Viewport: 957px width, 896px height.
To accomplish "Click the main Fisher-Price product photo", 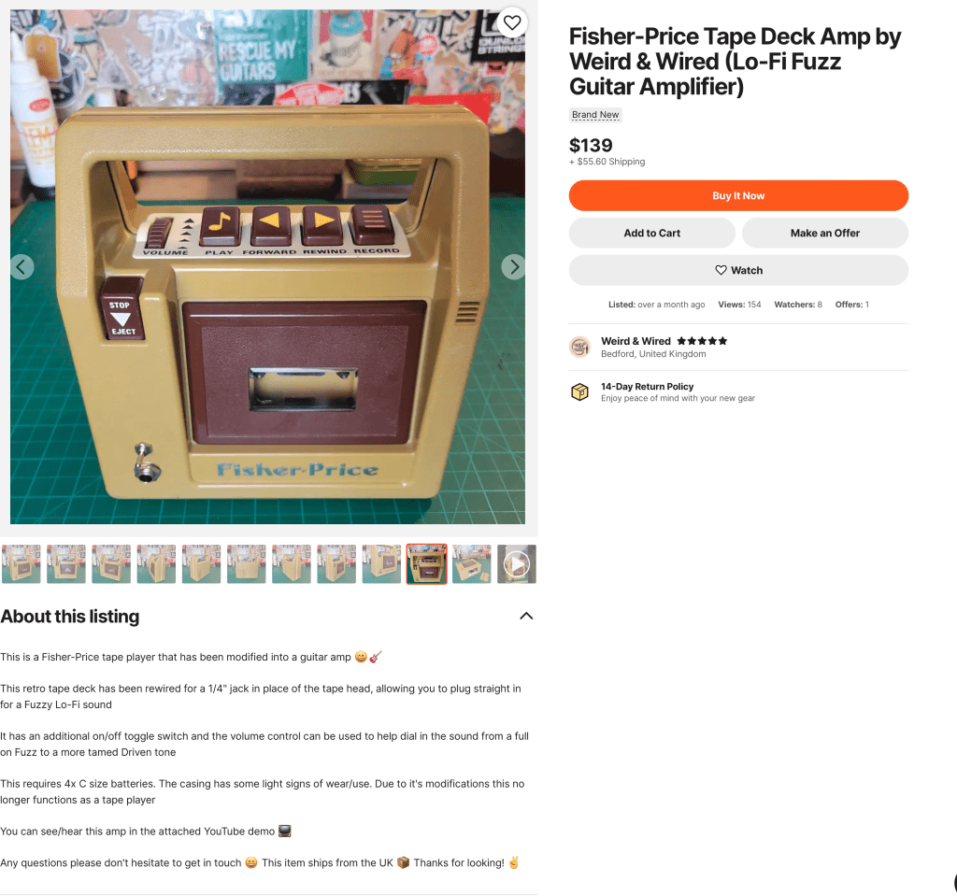I will (x=267, y=266).
